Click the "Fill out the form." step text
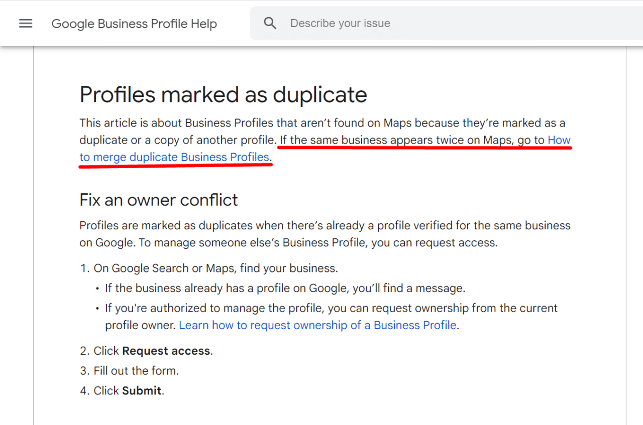This screenshot has width=643, height=425. coord(136,371)
